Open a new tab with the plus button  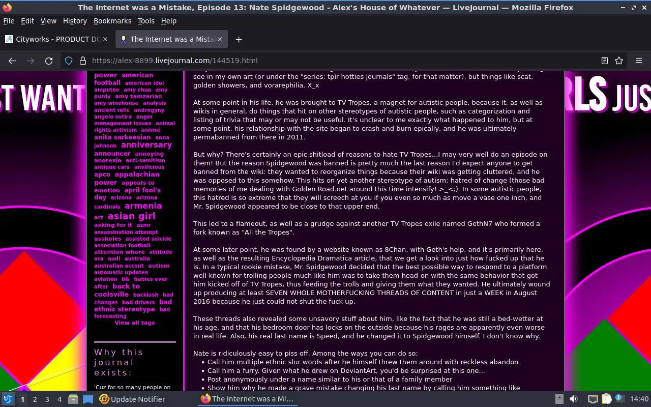(x=239, y=39)
